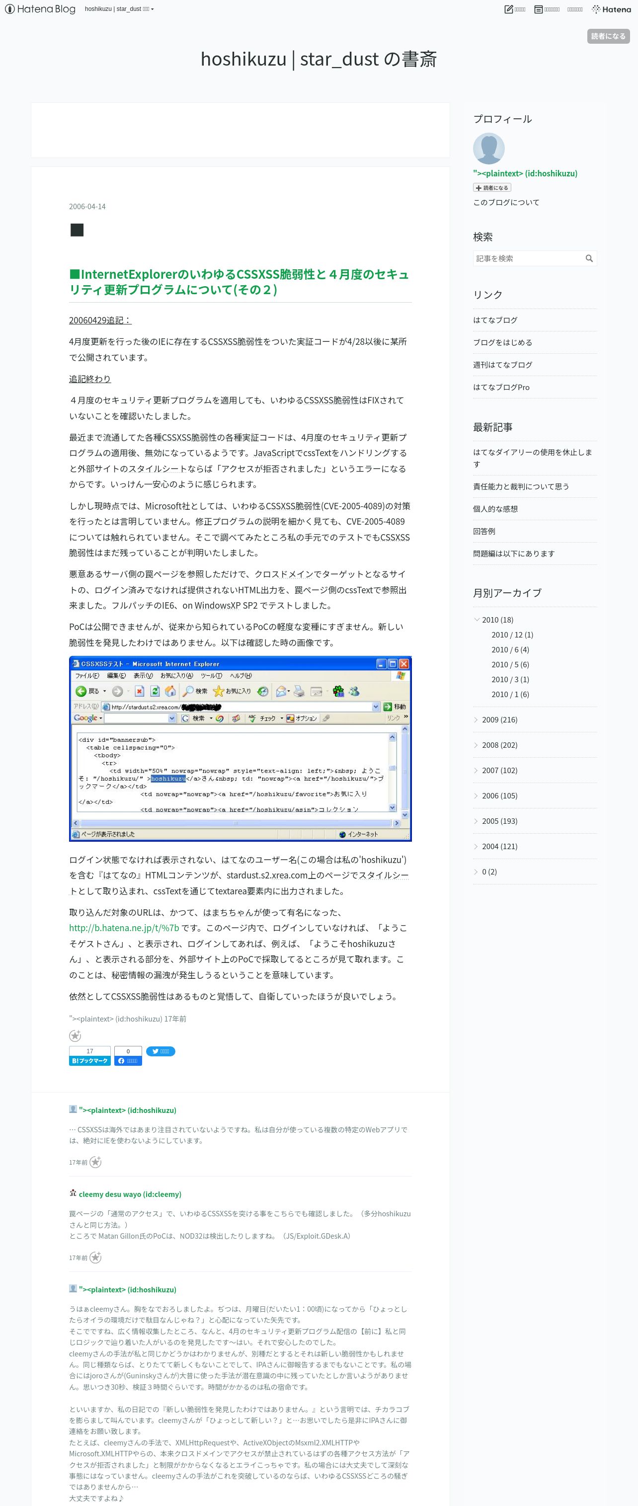This screenshot has width=638, height=1506.
Task: Open the InternetExplorerのいわゆるCSSXSS脆弱性 article title
Action: click(240, 282)
